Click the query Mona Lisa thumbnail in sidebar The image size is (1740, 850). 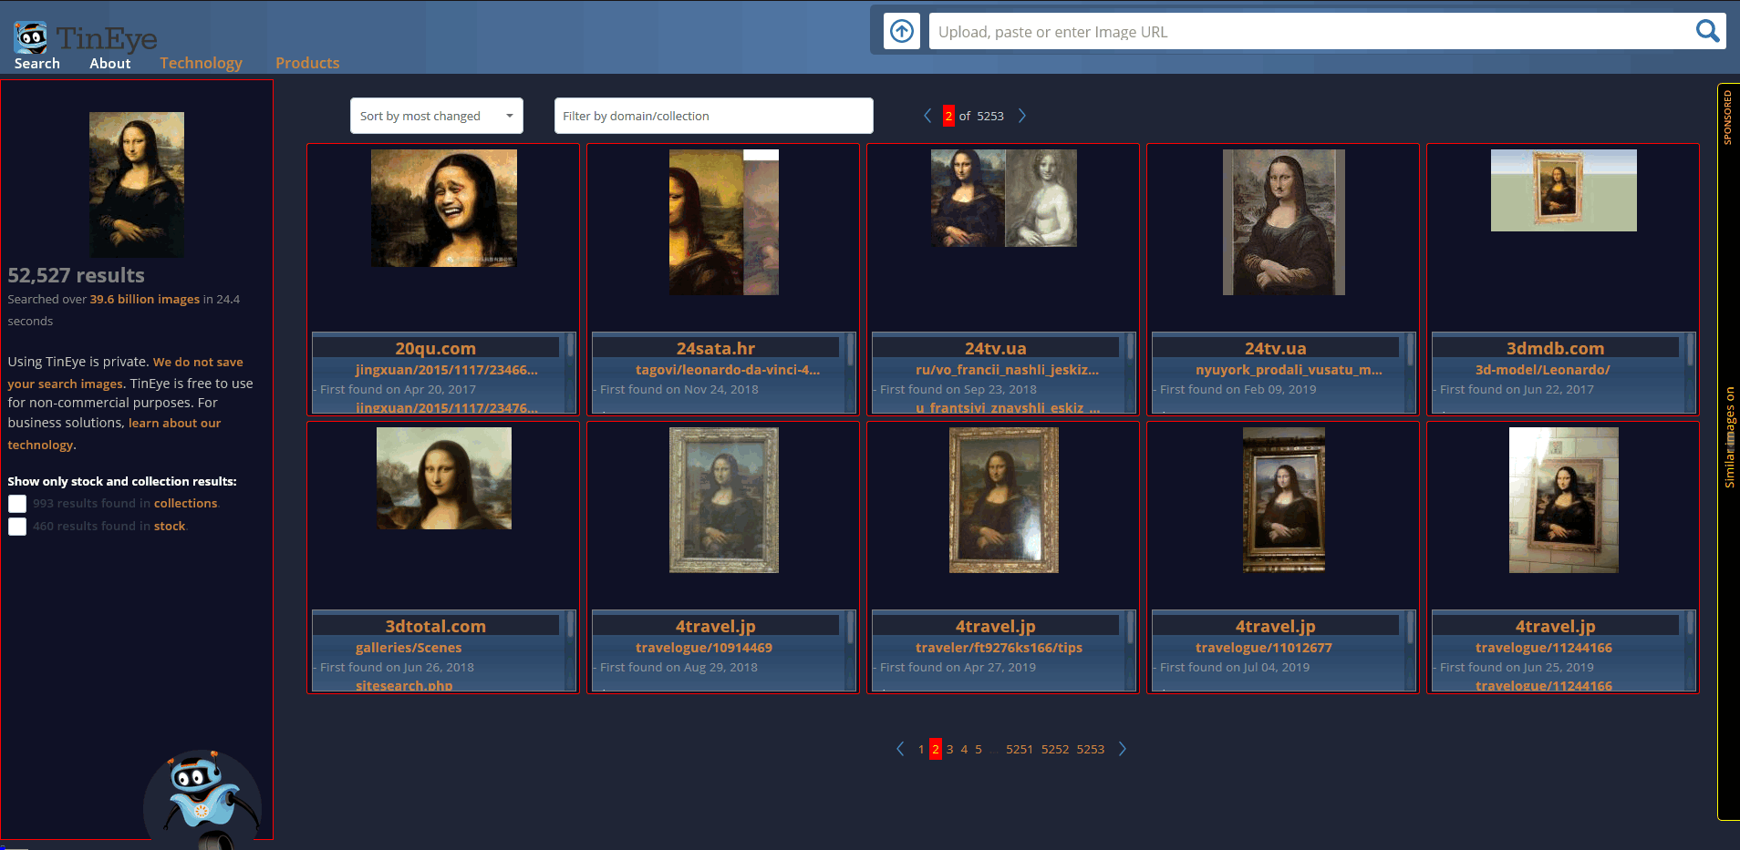(137, 184)
